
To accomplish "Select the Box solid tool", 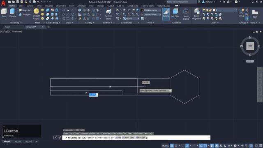I will 4,13.
